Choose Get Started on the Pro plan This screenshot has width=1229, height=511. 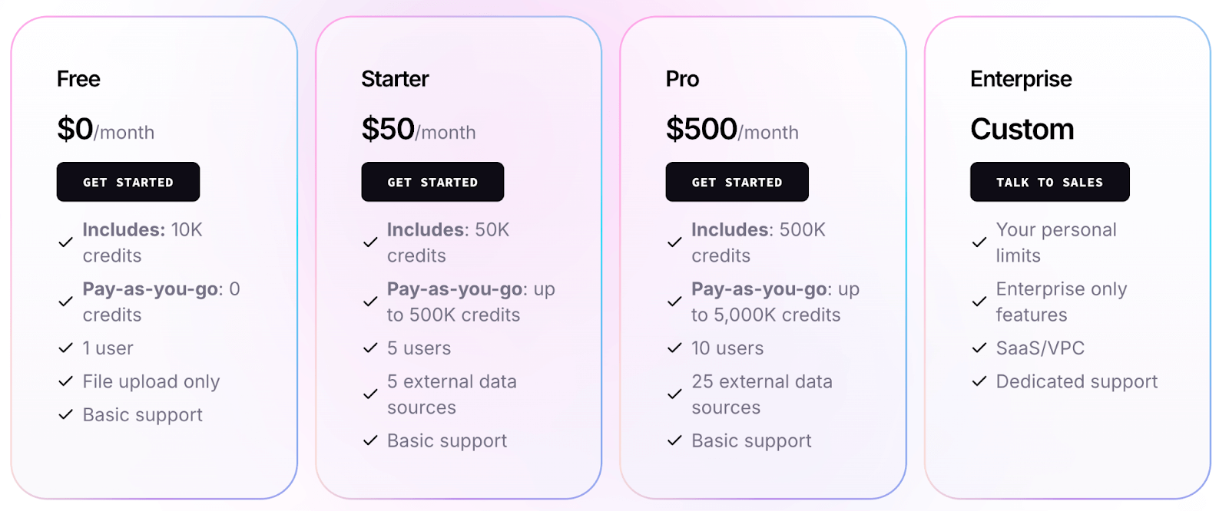(x=737, y=182)
